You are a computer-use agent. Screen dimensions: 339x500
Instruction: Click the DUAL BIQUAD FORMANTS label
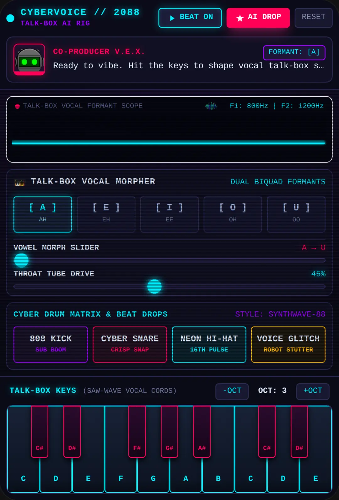point(278,182)
